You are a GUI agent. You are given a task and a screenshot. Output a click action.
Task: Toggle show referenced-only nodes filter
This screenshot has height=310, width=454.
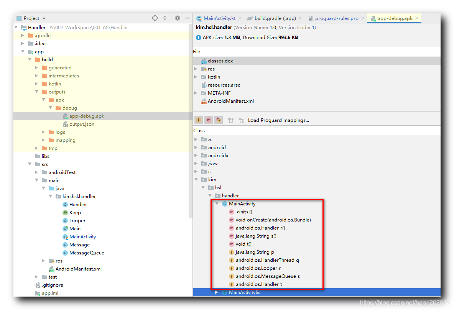click(x=219, y=120)
